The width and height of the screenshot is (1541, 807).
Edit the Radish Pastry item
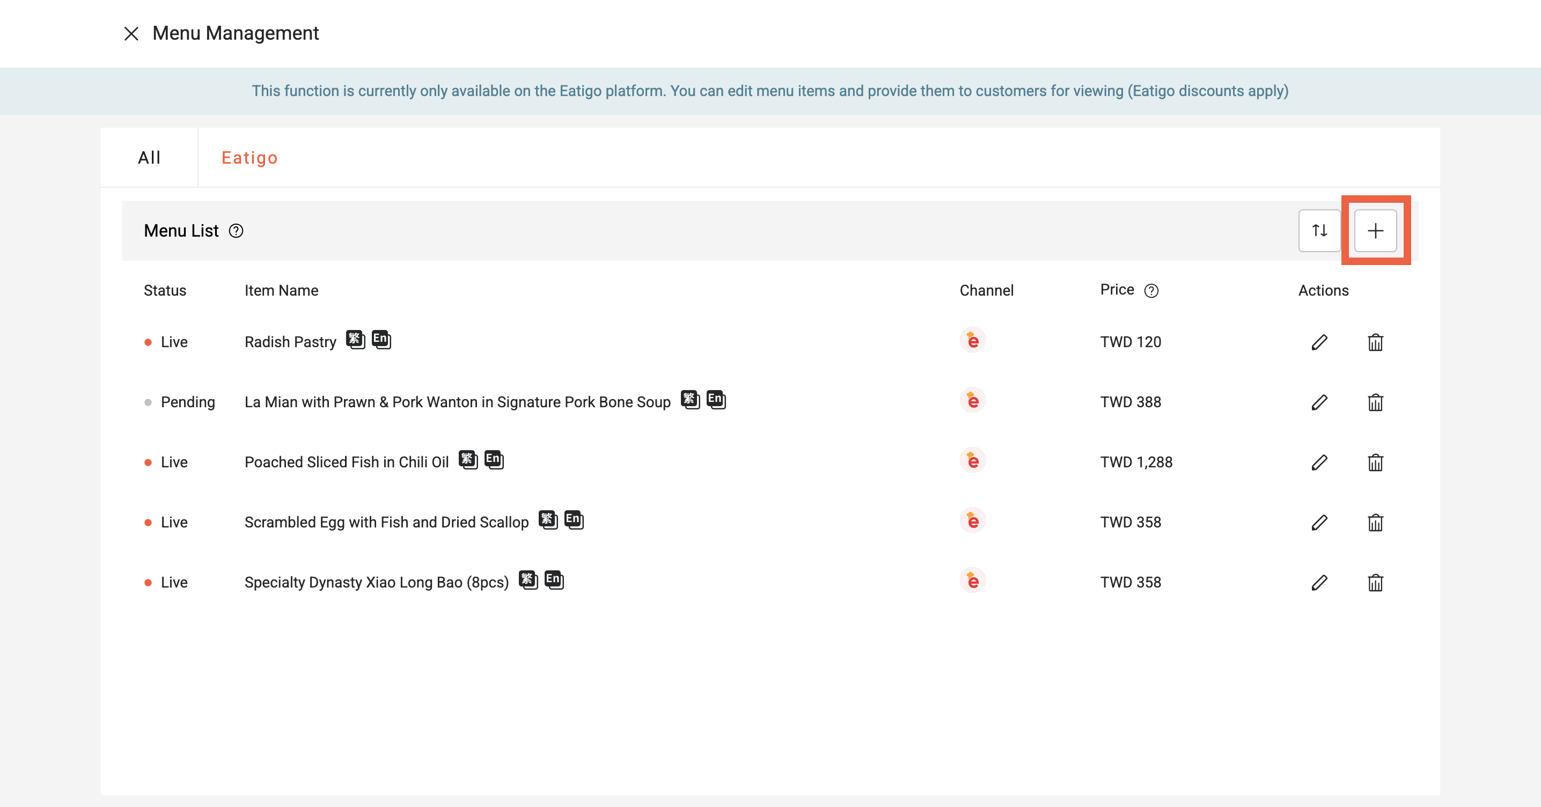tap(1319, 342)
